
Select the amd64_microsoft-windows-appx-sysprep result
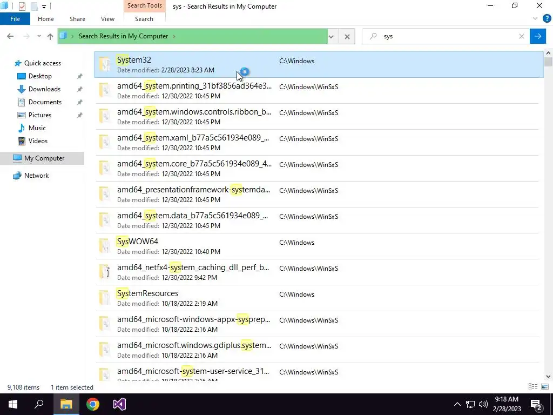(318, 324)
